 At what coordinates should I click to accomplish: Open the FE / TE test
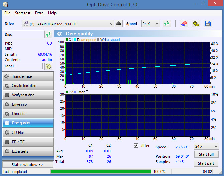[x=28, y=142]
